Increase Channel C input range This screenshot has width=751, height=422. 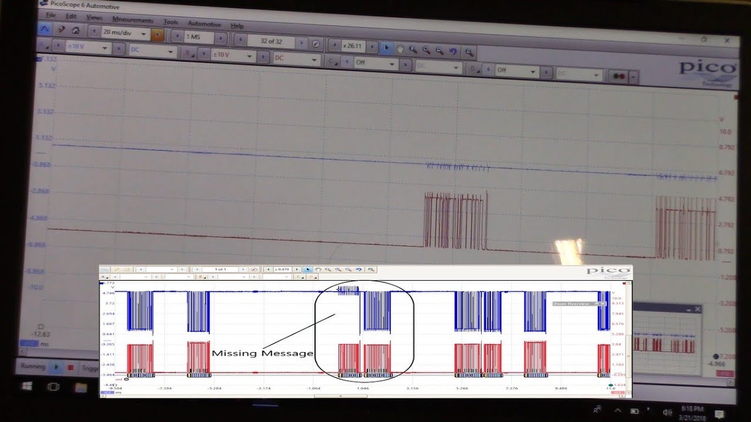click(x=405, y=64)
